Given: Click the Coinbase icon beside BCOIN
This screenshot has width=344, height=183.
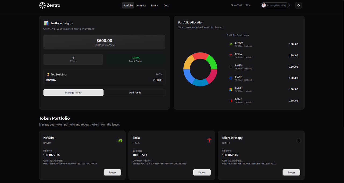Looking at the screenshot, I should tap(231, 78).
